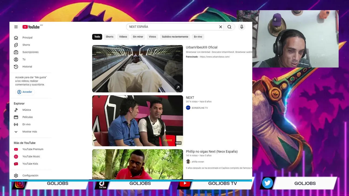
Task: Open the Películas sidebar label
Action: (x=28, y=117)
